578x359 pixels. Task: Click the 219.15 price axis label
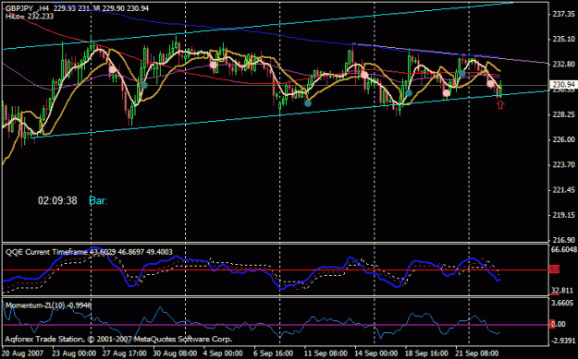click(564, 215)
